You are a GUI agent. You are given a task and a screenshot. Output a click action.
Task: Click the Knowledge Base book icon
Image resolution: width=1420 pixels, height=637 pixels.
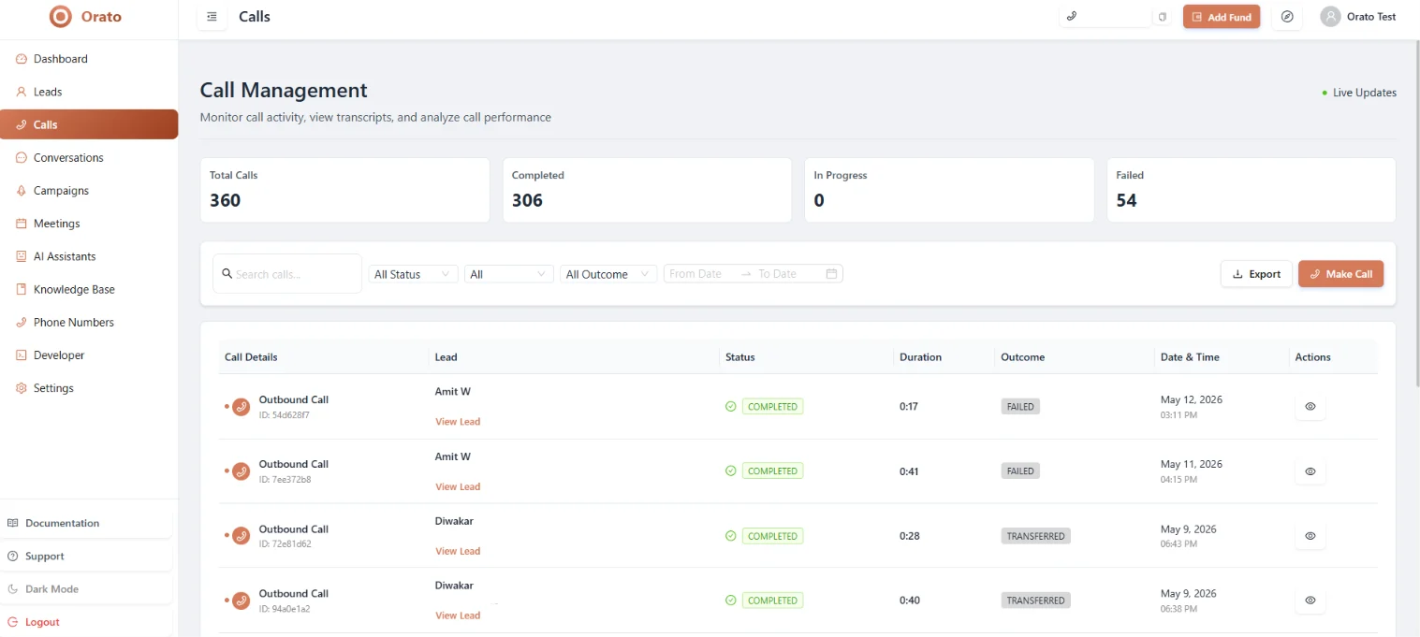[22, 289]
